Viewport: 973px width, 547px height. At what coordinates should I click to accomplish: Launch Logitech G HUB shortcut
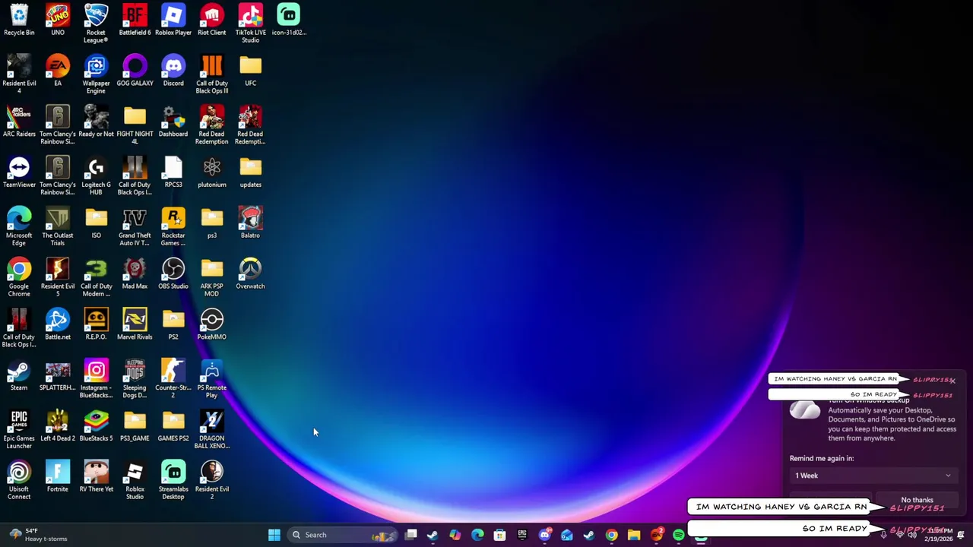click(96, 175)
